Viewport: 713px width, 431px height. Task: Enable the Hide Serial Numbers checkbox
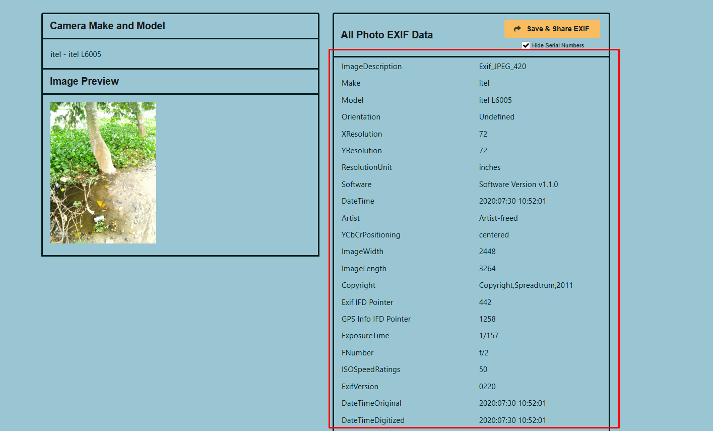[x=526, y=45]
